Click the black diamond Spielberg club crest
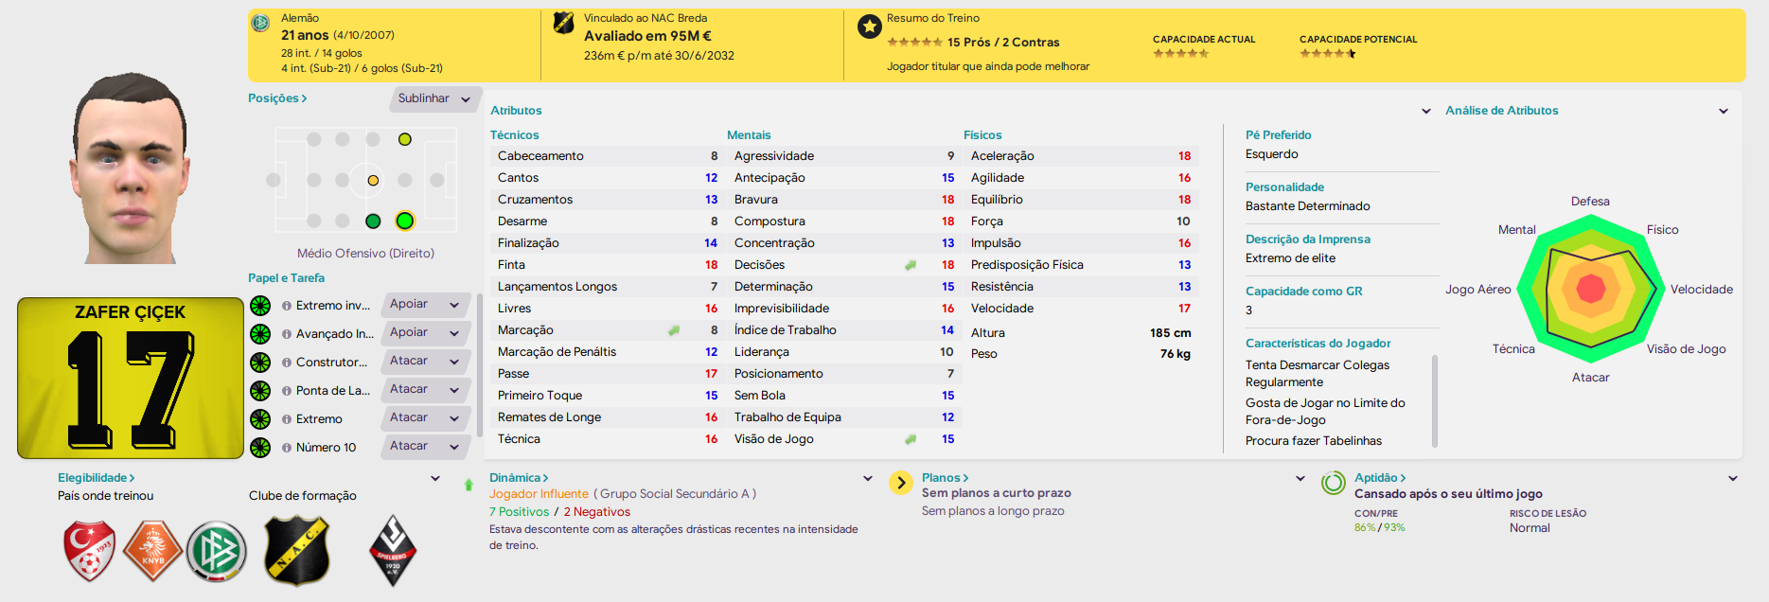This screenshot has width=1769, height=602. 393,551
